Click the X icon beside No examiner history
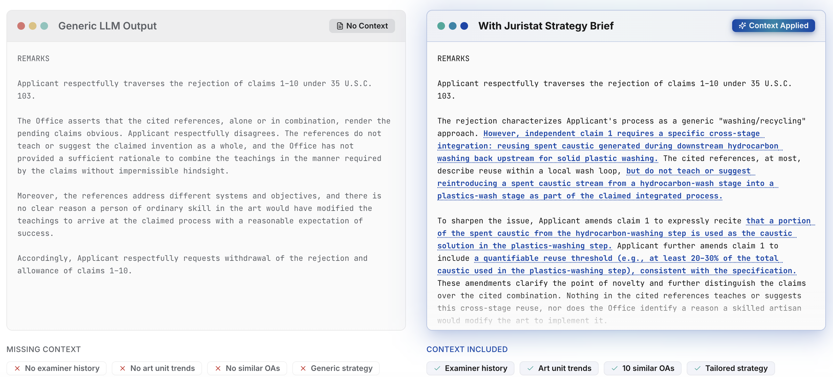Viewport: 833px width, 377px height. tap(18, 368)
